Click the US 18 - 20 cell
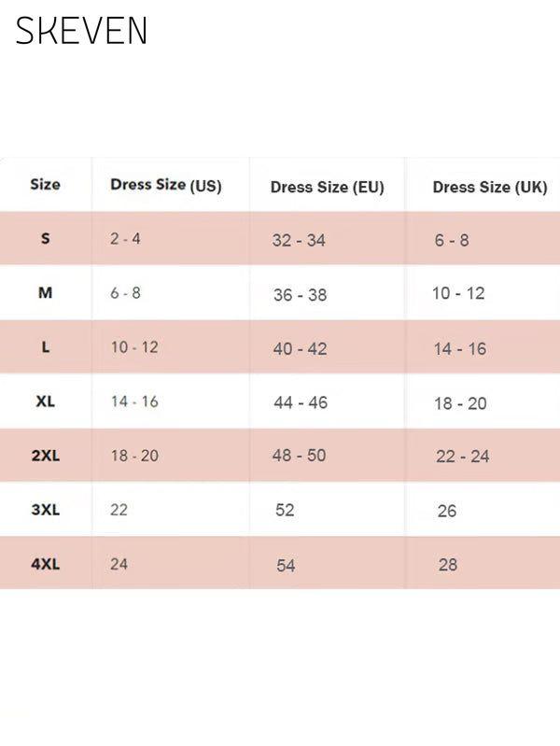This screenshot has height=746, width=560. pyautogui.click(x=134, y=456)
